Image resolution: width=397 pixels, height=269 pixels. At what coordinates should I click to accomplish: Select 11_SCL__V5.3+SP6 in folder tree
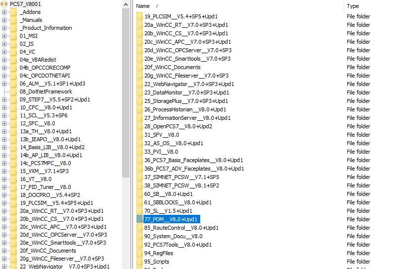click(x=43, y=115)
